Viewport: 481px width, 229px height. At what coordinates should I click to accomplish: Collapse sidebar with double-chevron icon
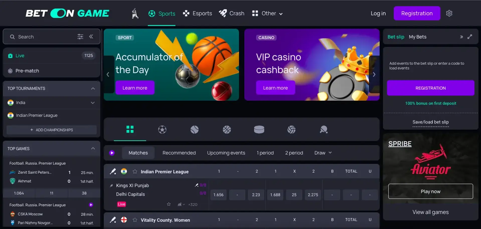point(91,37)
